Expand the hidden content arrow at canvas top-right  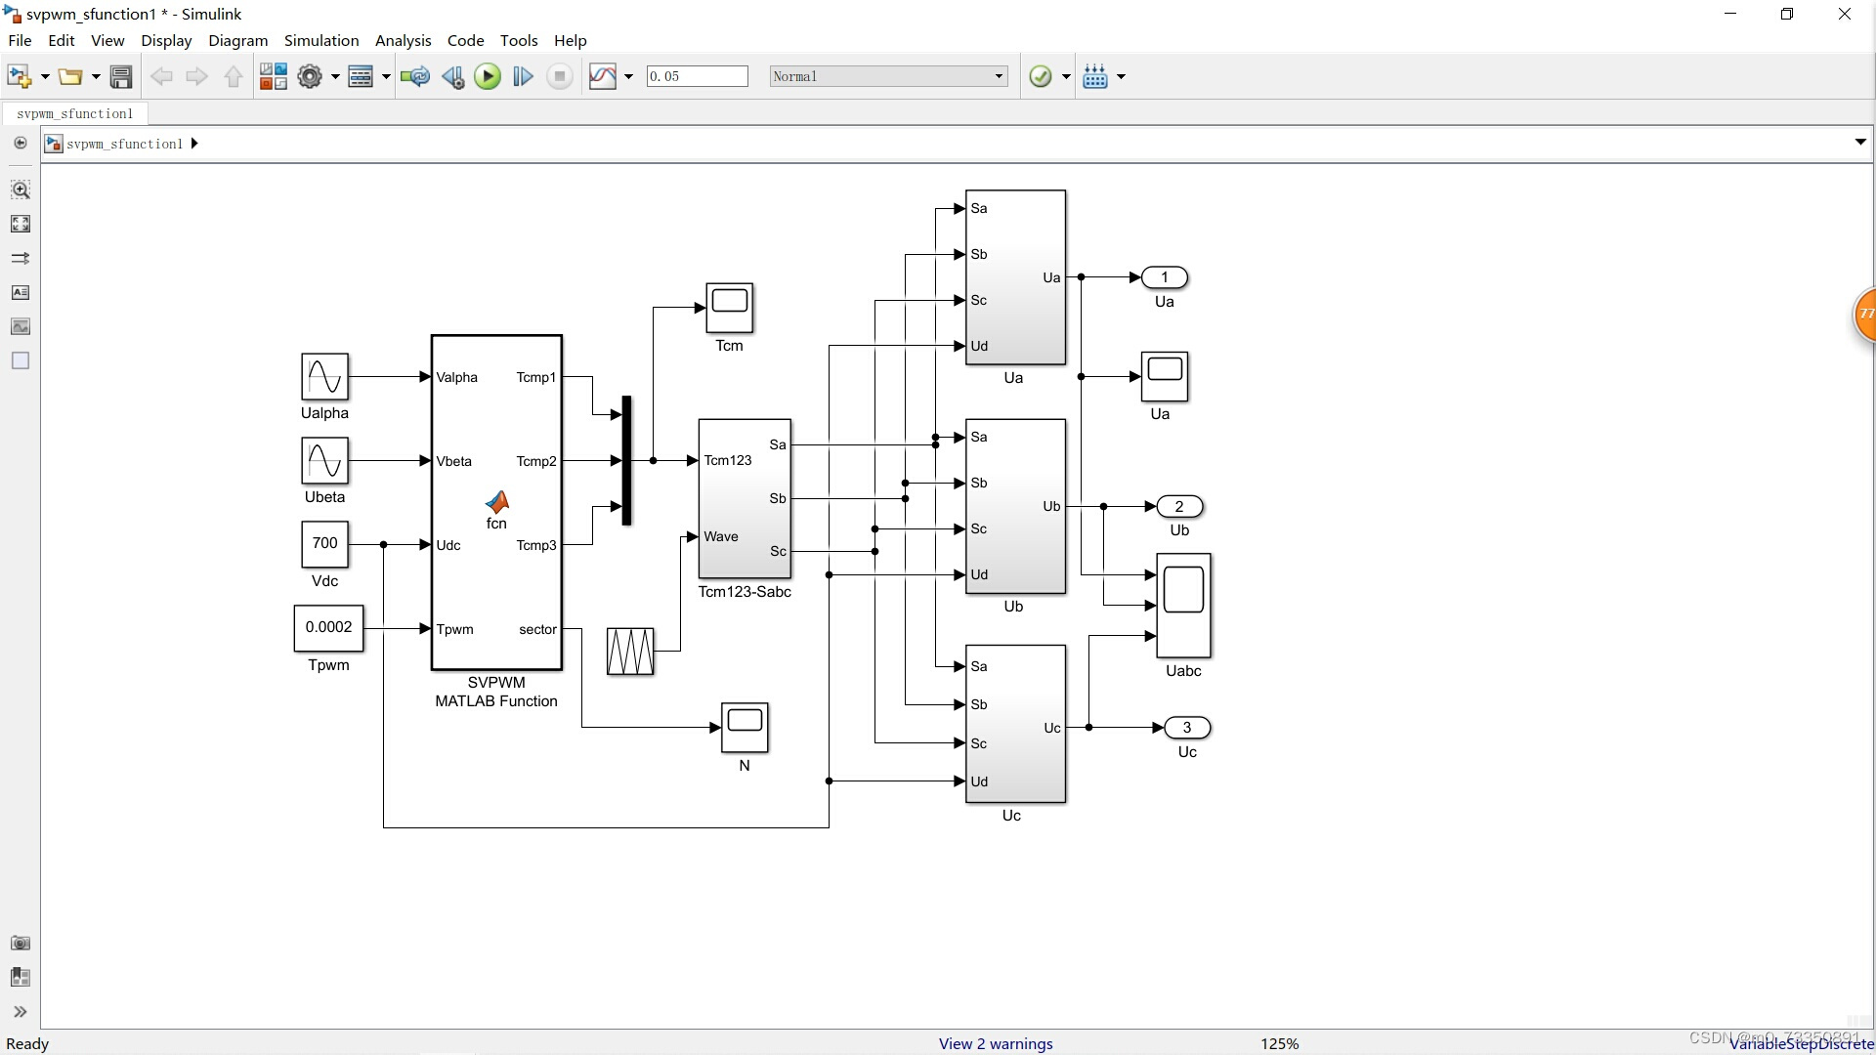[x=1861, y=142]
